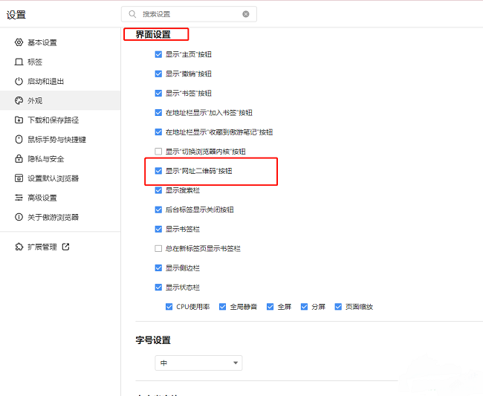Click the browser icon beside 设置默认浏览器
The image size is (483, 396).
tap(19, 178)
